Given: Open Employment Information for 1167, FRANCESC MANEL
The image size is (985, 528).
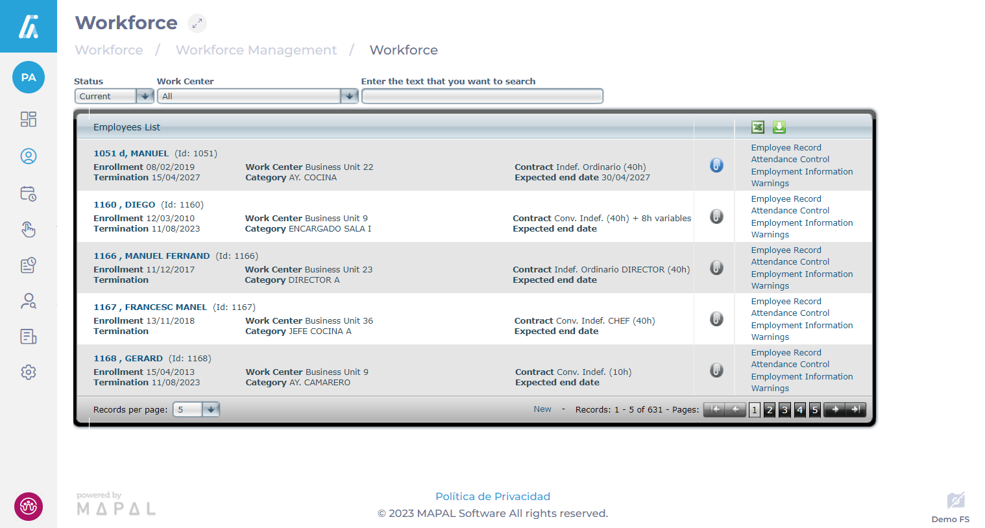Looking at the screenshot, I should click(x=802, y=326).
